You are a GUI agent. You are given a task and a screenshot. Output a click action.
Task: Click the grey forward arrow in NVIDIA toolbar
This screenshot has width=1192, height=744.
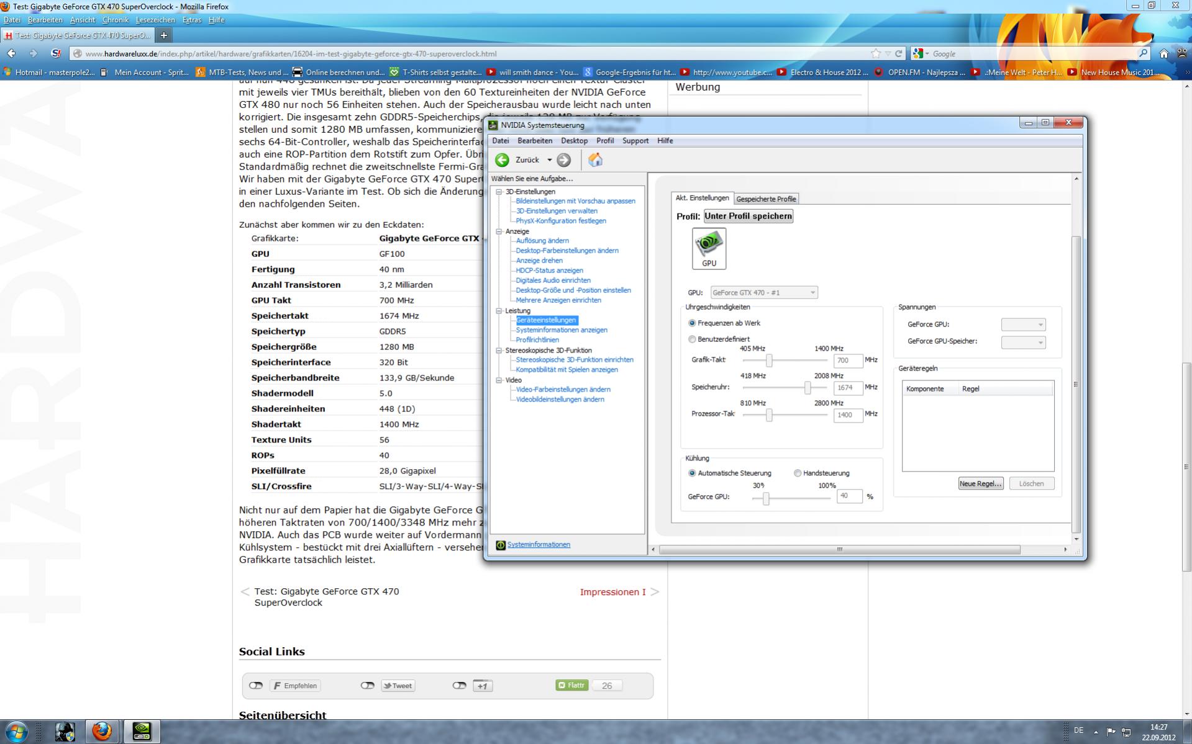563,160
